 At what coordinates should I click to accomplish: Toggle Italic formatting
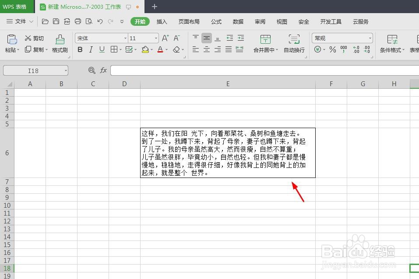(x=91, y=49)
